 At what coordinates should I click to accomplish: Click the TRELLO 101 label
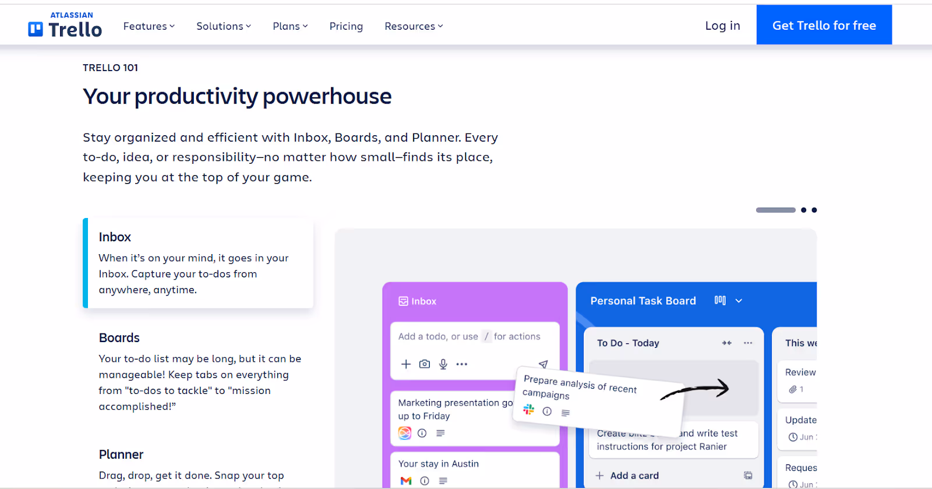tap(110, 68)
